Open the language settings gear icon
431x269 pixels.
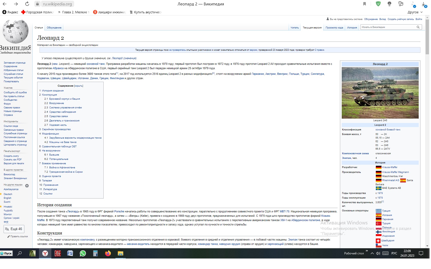(27, 186)
